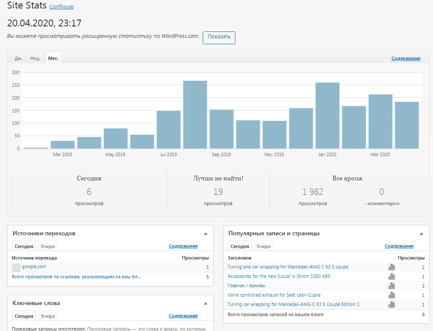Switch chart to Нед. tab
This screenshot has height=331, width=433.
pyautogui.click(x=35, y=58)
